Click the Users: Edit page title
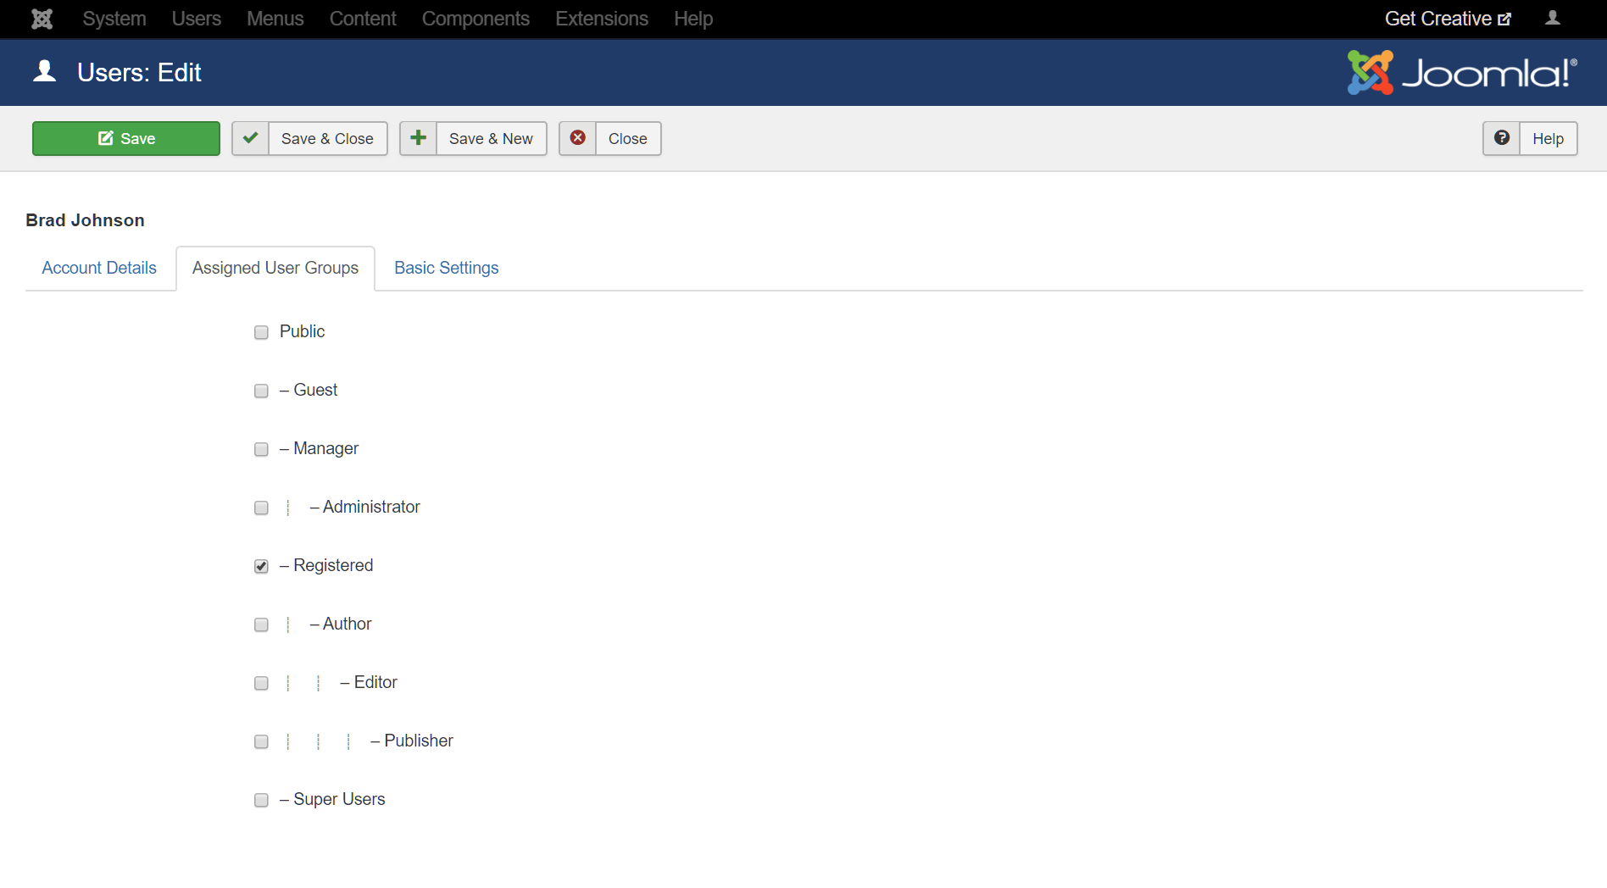Viewport: 1607px width, 888px height. click(x=139, y=72)
